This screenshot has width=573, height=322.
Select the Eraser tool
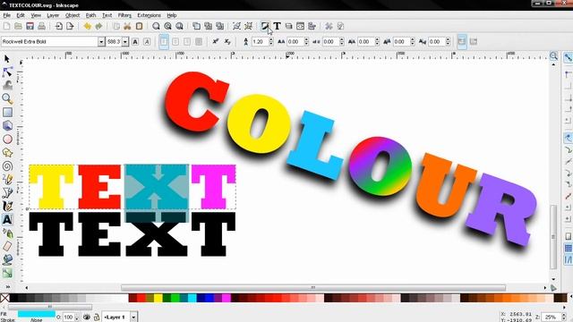(x=7, y=246)
